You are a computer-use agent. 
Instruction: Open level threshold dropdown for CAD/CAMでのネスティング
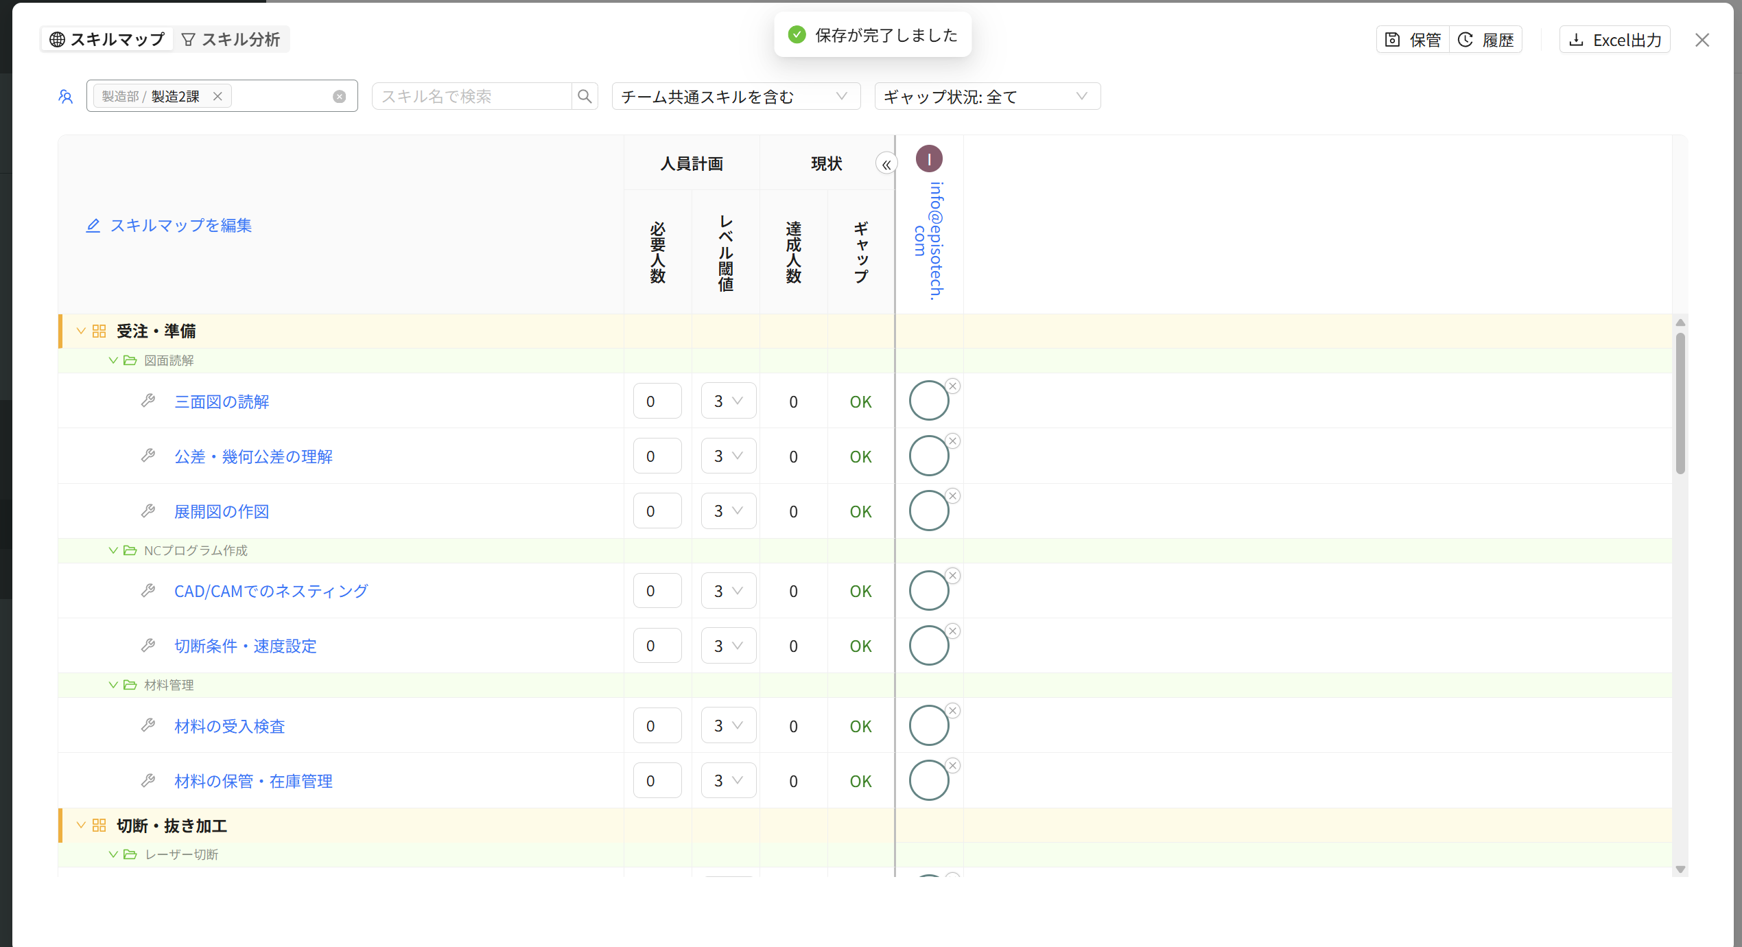point(729,590)
